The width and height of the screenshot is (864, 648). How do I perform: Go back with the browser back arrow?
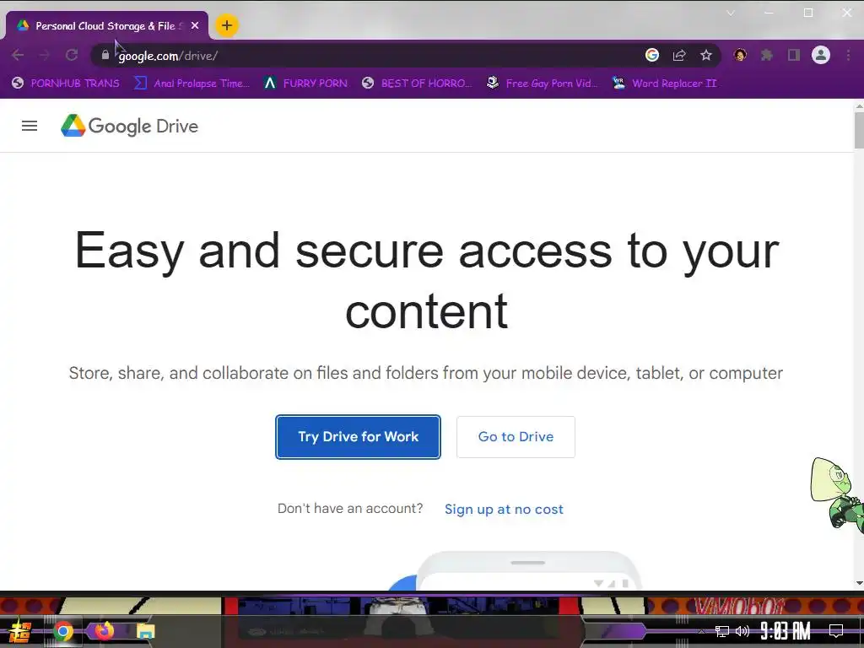(18, 55)
